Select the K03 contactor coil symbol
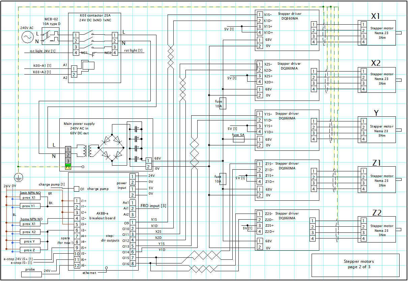Viewport: 408px width, 281px height. tap(88, 65)
